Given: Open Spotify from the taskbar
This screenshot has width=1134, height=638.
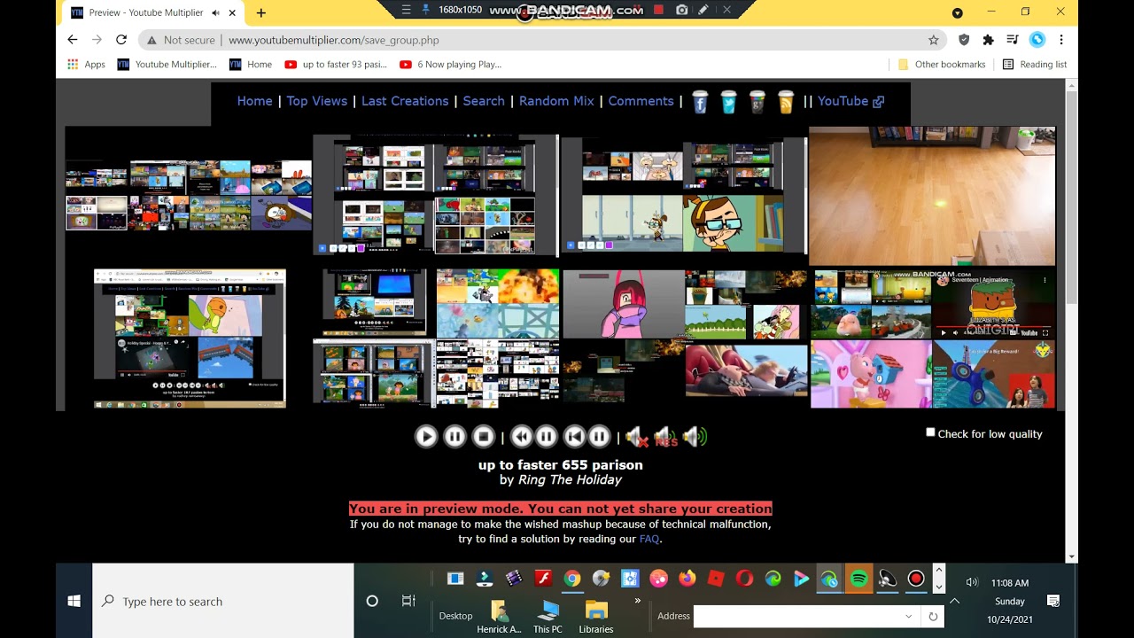Looking at the screenshot, I should tap(858, 579).
